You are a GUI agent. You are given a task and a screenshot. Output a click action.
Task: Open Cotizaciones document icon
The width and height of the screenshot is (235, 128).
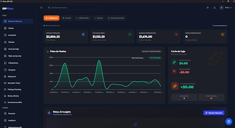click(x=5, y=63)
